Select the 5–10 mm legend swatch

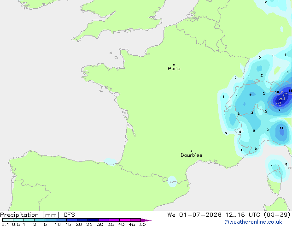(x=50, y=220)
